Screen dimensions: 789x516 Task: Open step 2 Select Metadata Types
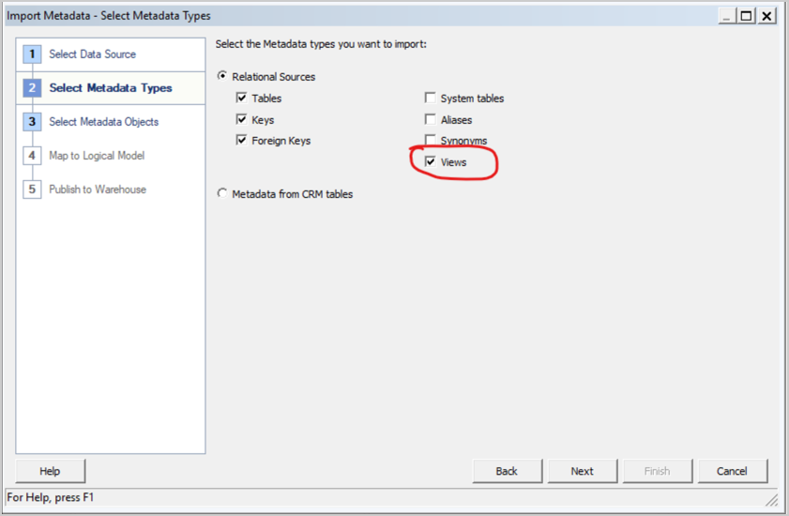tap(110, 88)
